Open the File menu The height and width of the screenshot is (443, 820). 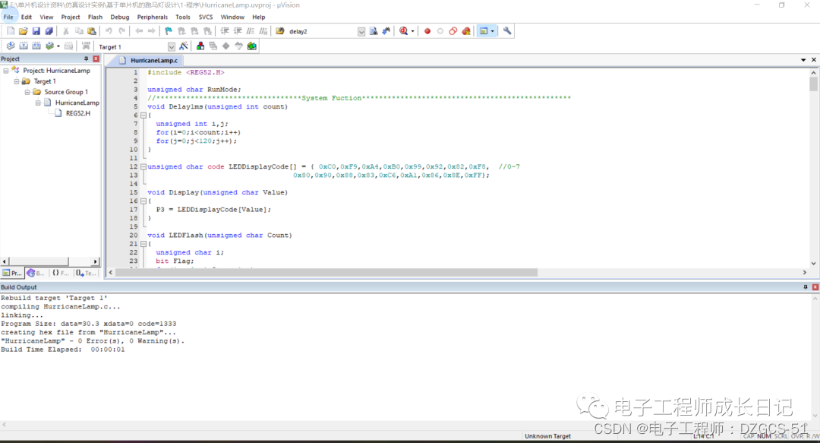8,17
